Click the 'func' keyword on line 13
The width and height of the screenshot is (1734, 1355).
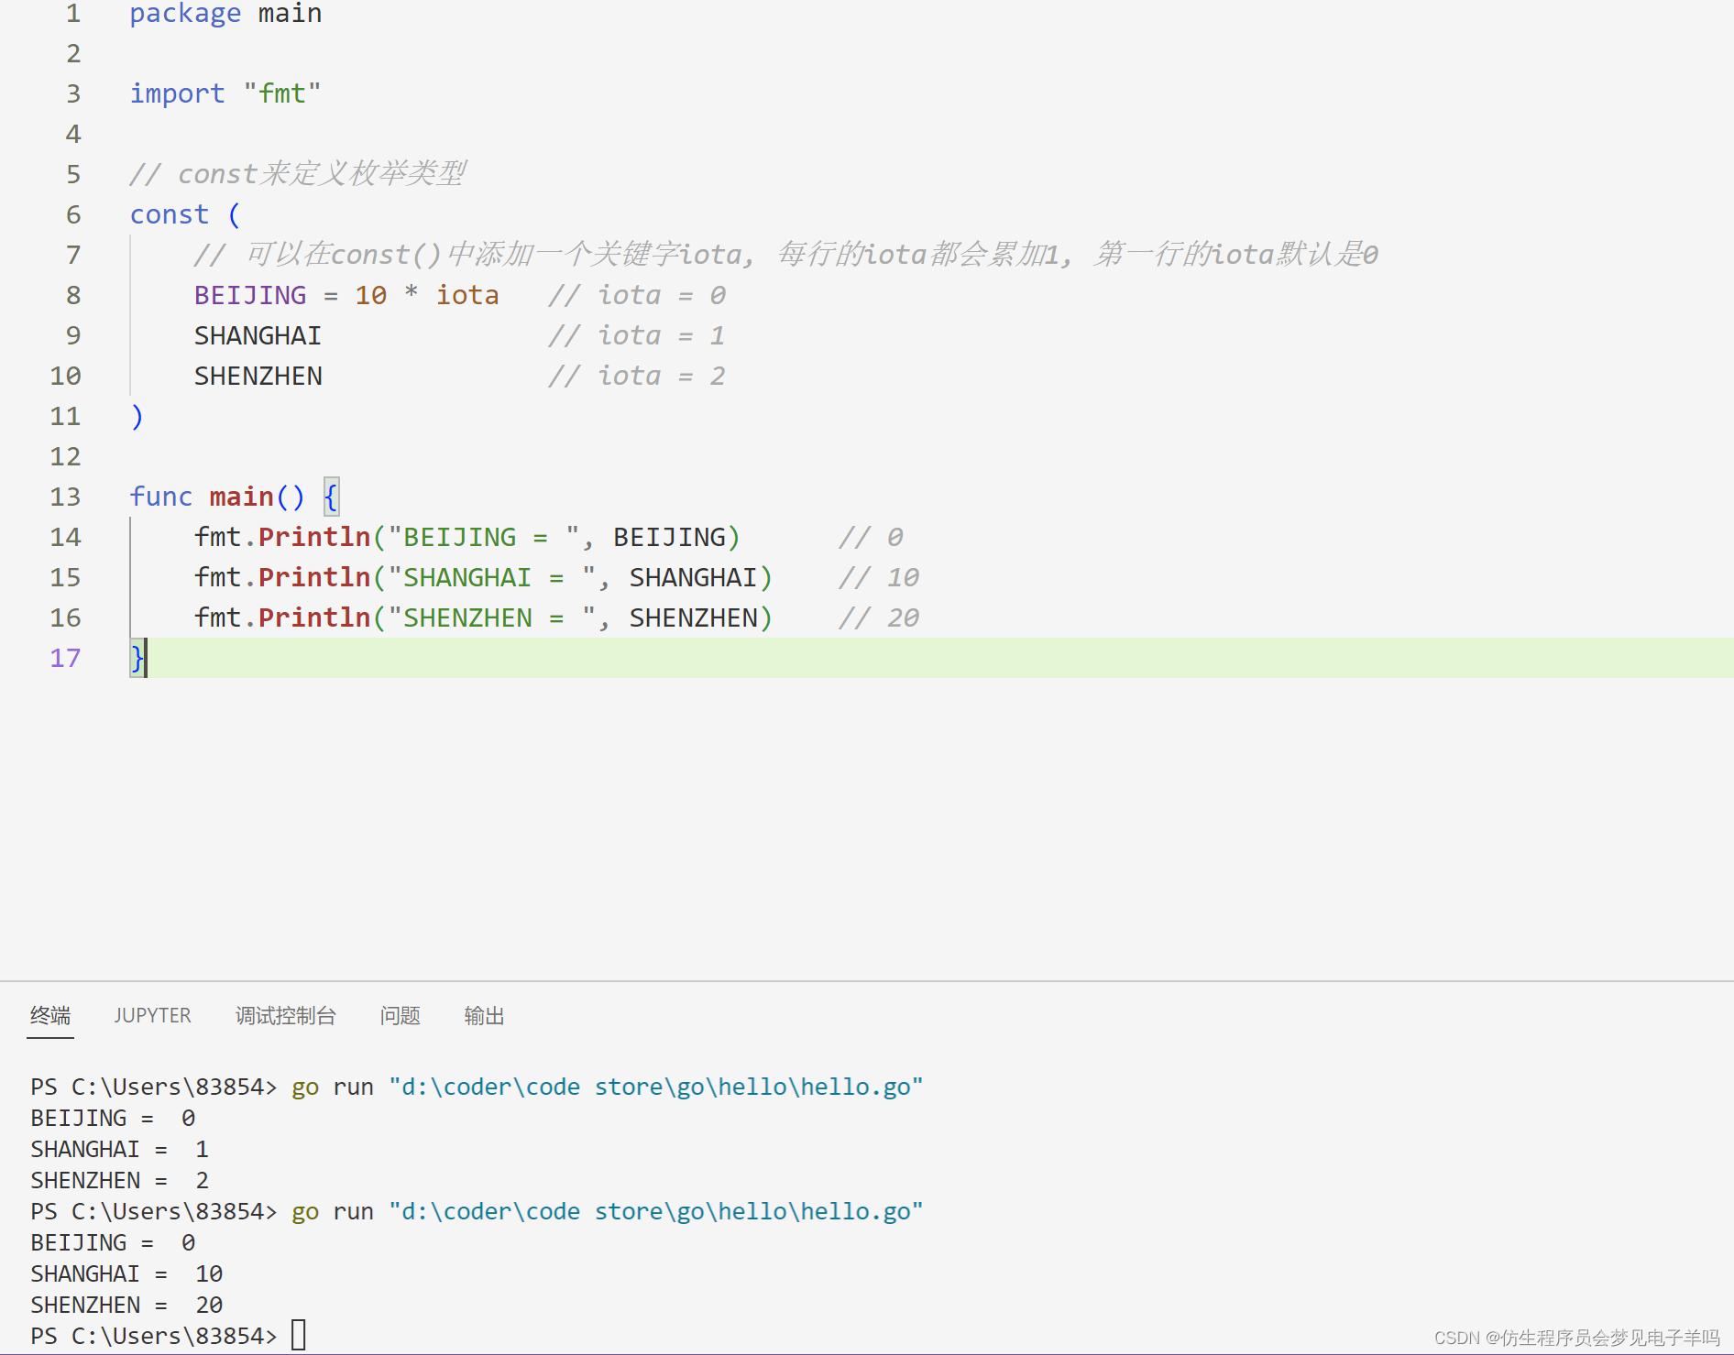(x=161, y=497)
